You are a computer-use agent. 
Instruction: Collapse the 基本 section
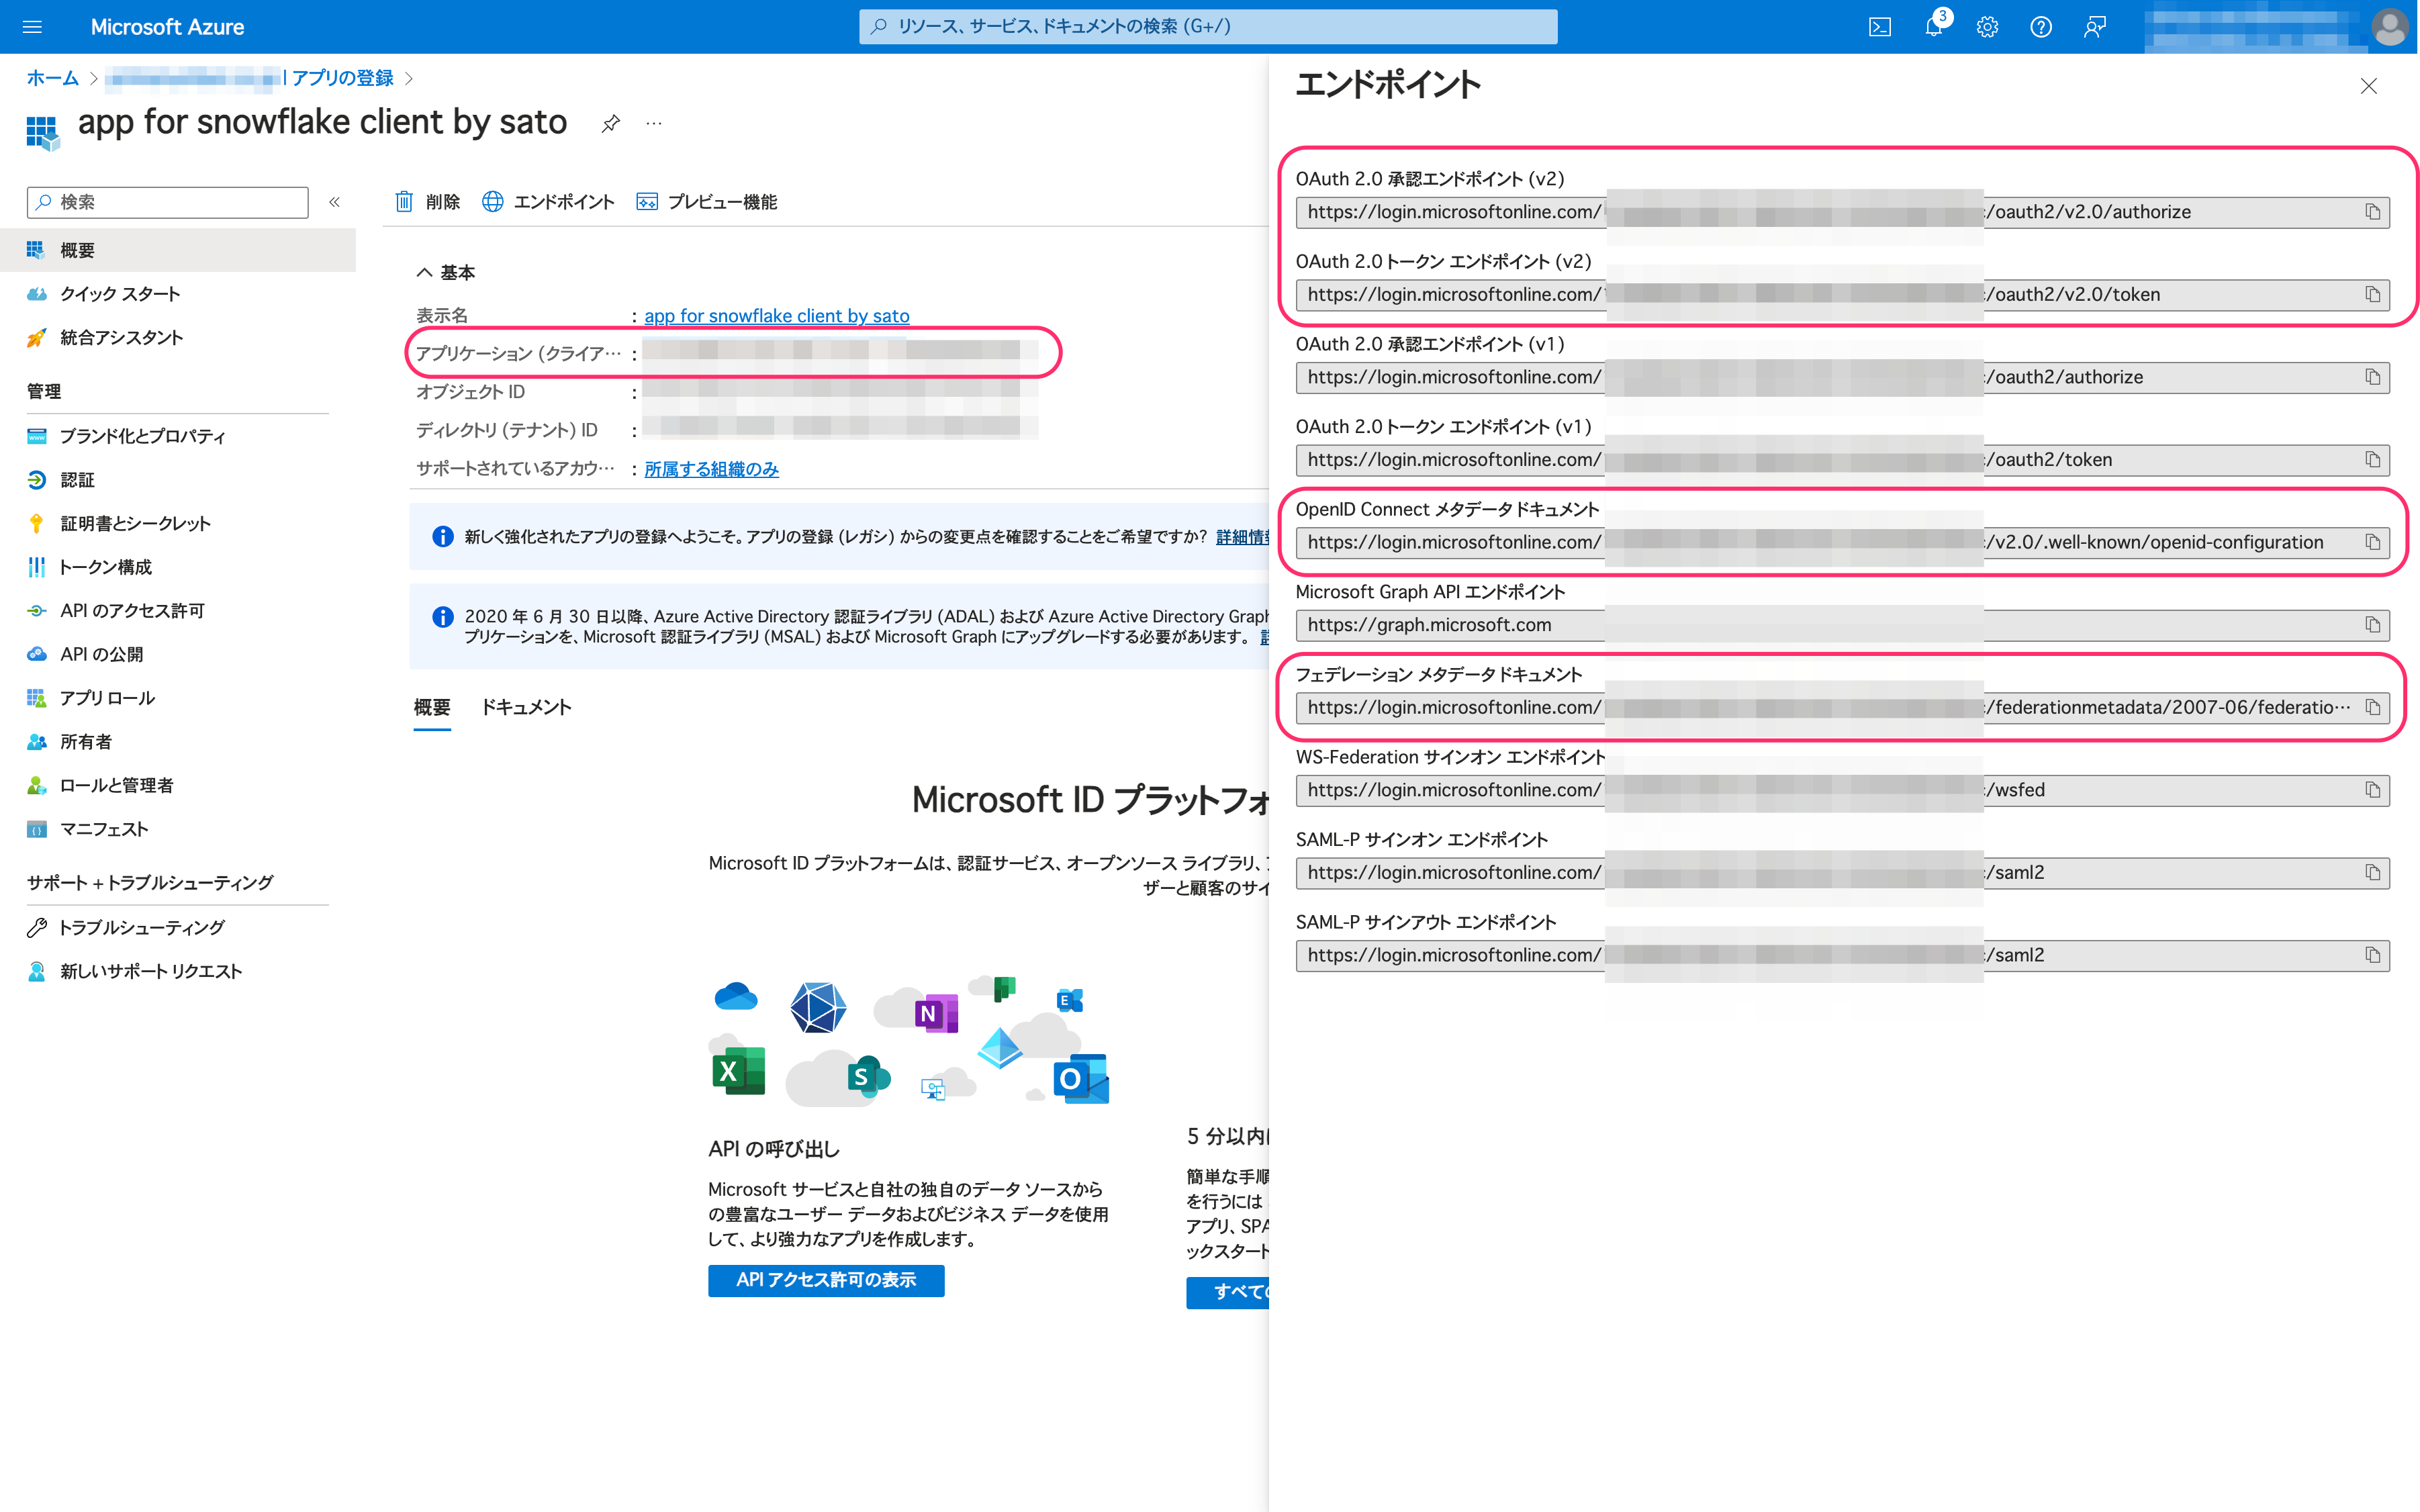[x=445, y=272]
